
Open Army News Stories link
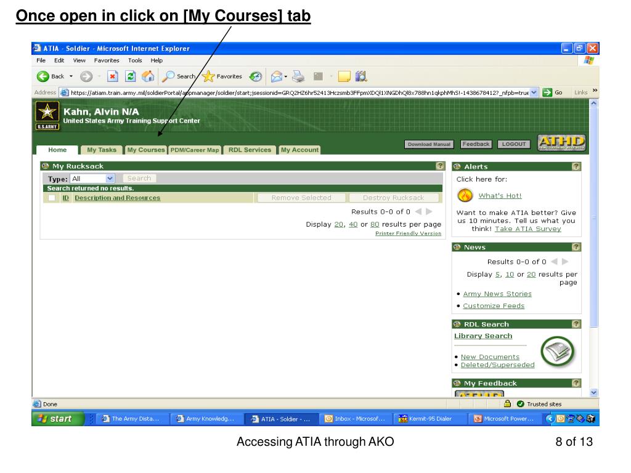pos(497,294)
